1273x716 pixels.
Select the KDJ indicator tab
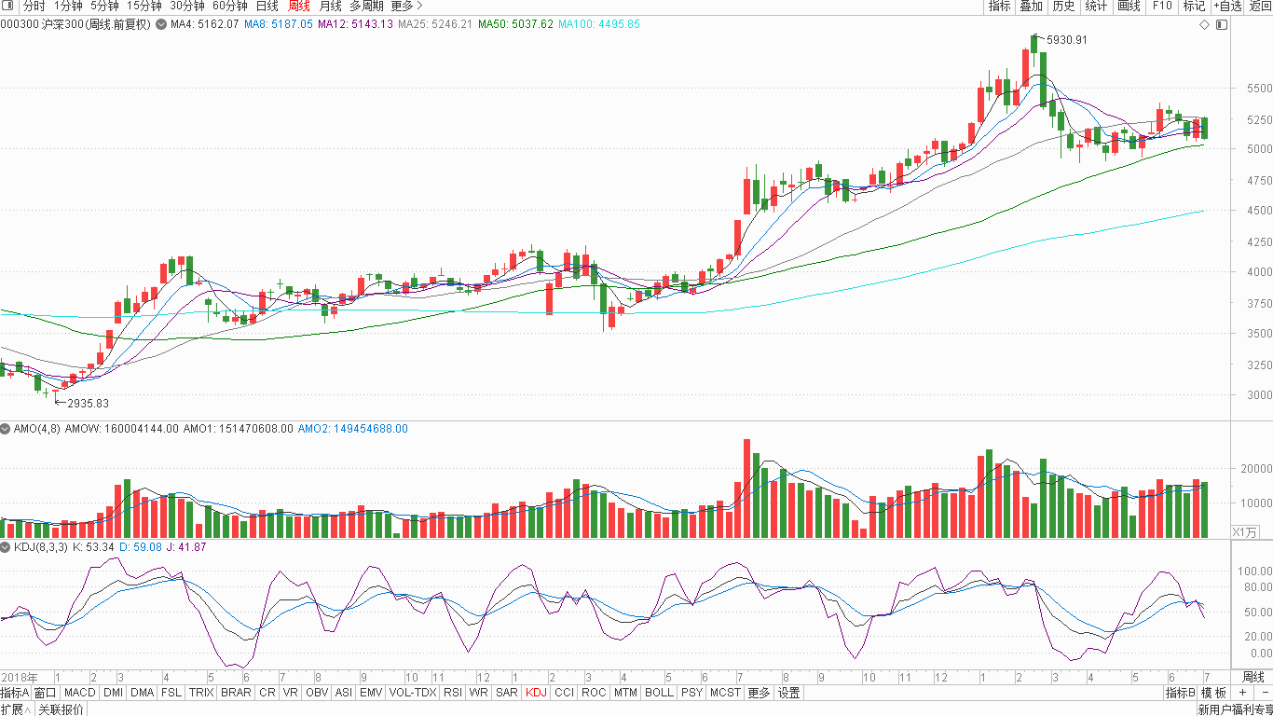(x=536, y=693)
